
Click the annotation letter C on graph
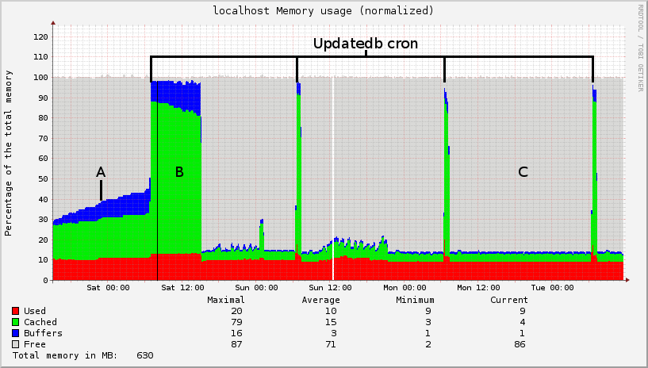[x=523, y=172]
